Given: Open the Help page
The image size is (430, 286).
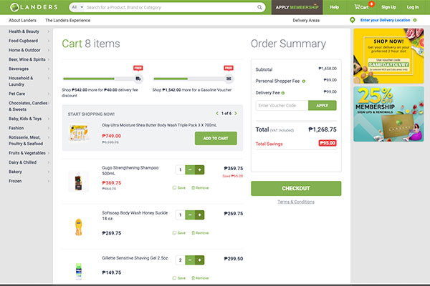Looking at the screenshot, I should pyautogui.click(x=334, y=7).
